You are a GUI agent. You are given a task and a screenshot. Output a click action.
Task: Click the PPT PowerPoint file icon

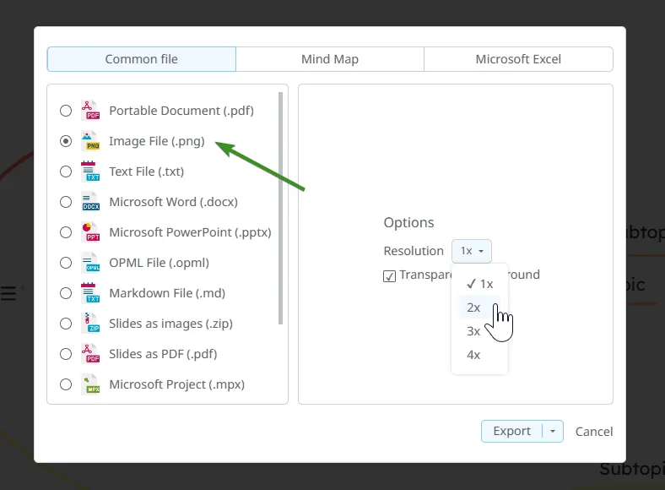pos(90,232)
